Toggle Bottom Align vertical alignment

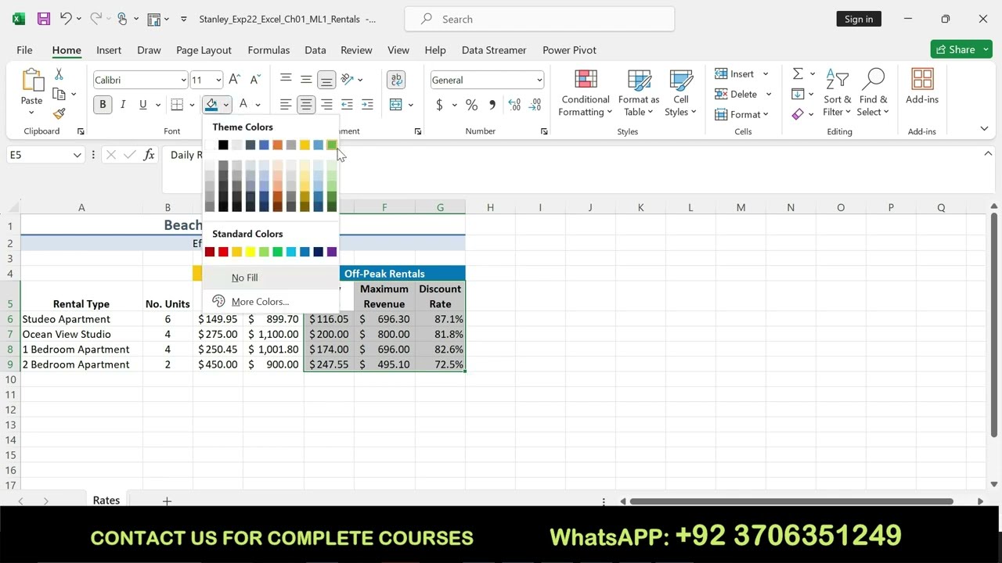tap(326, 80)
